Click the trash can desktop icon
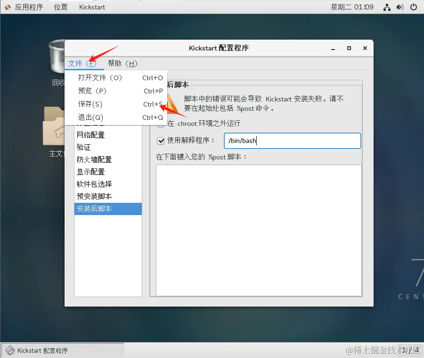Screen dimensions: 424x358 point(57,56)
